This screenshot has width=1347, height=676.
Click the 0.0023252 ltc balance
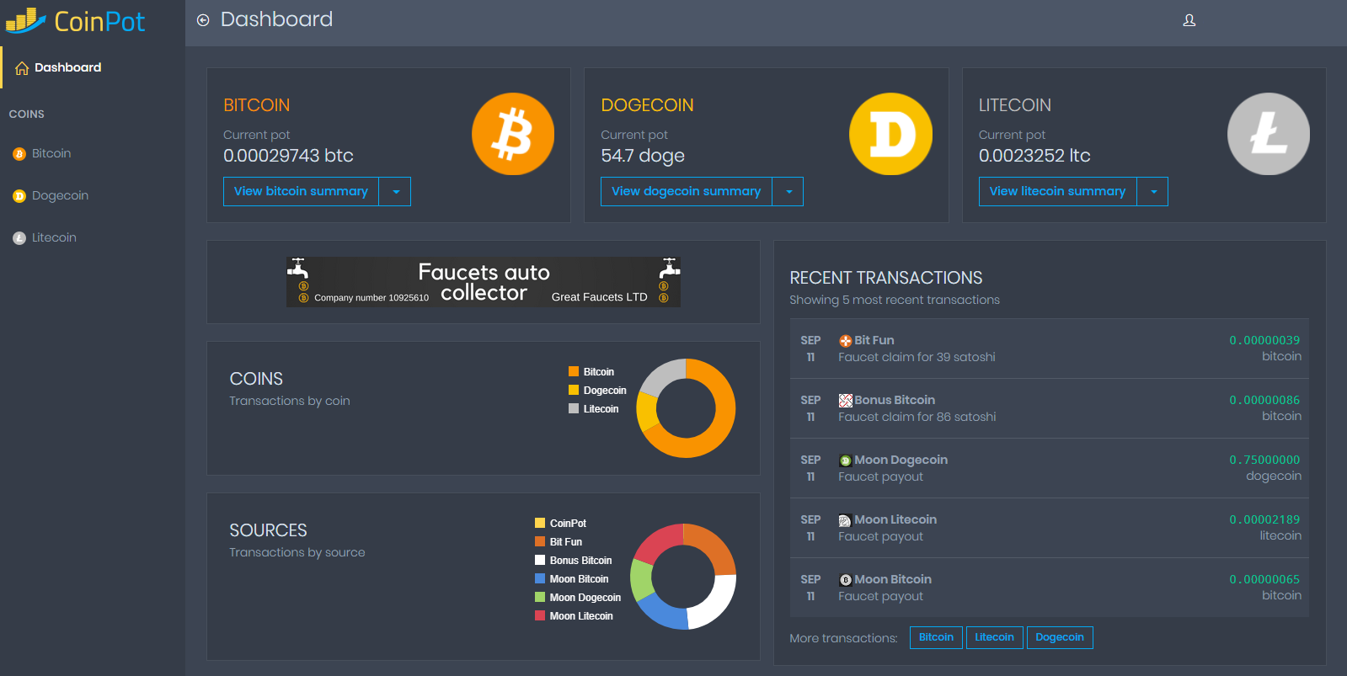1034,156
